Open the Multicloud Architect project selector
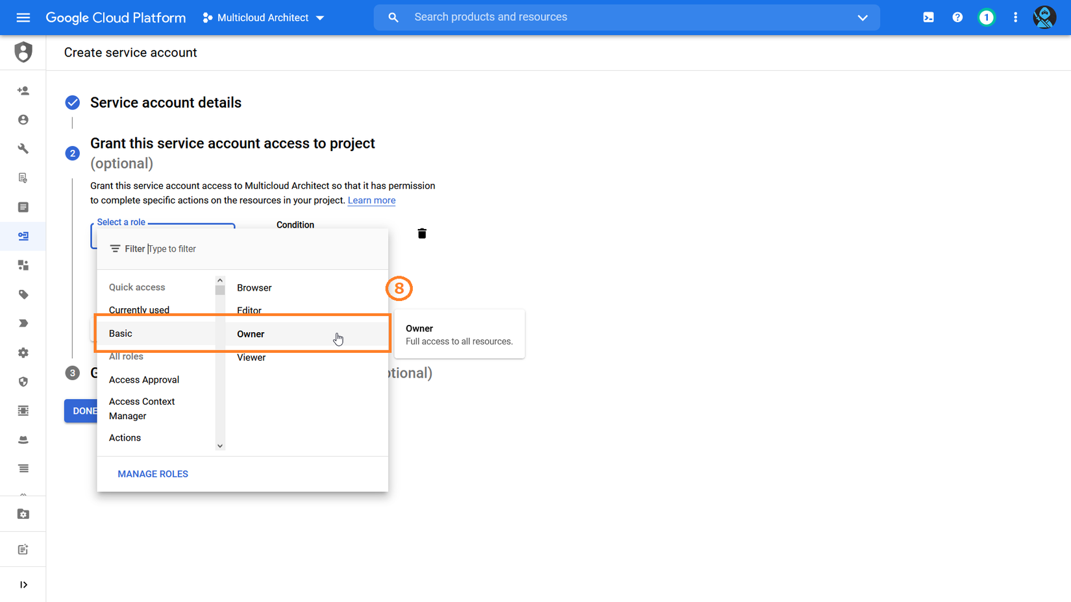 [x=264, y=18]
